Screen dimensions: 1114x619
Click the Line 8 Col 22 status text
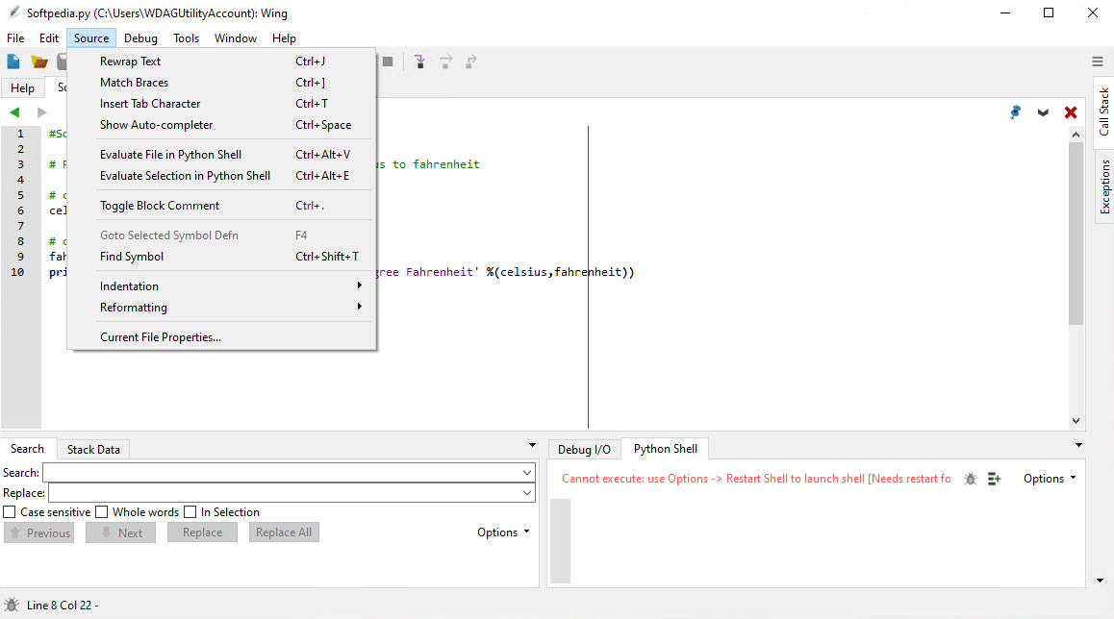(x=63, y=606)
